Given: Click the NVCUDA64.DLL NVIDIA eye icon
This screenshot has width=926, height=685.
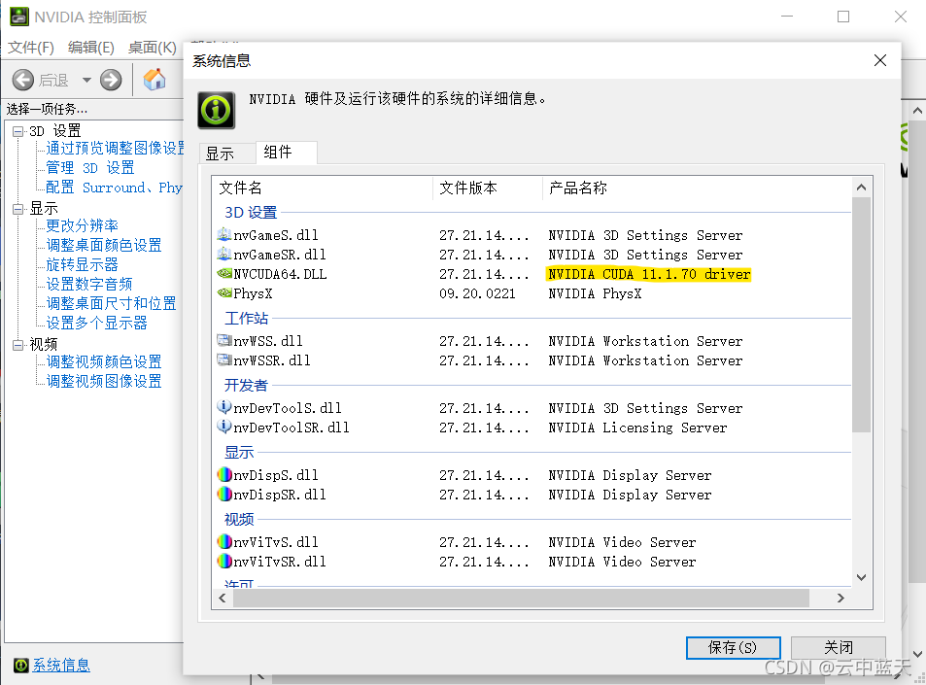Looking at the screenshot, I should pos(224,273).
